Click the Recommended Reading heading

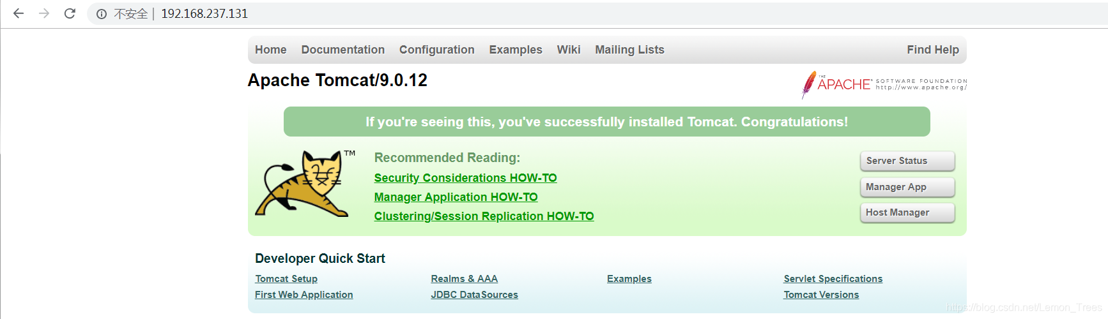coord(447,158)
